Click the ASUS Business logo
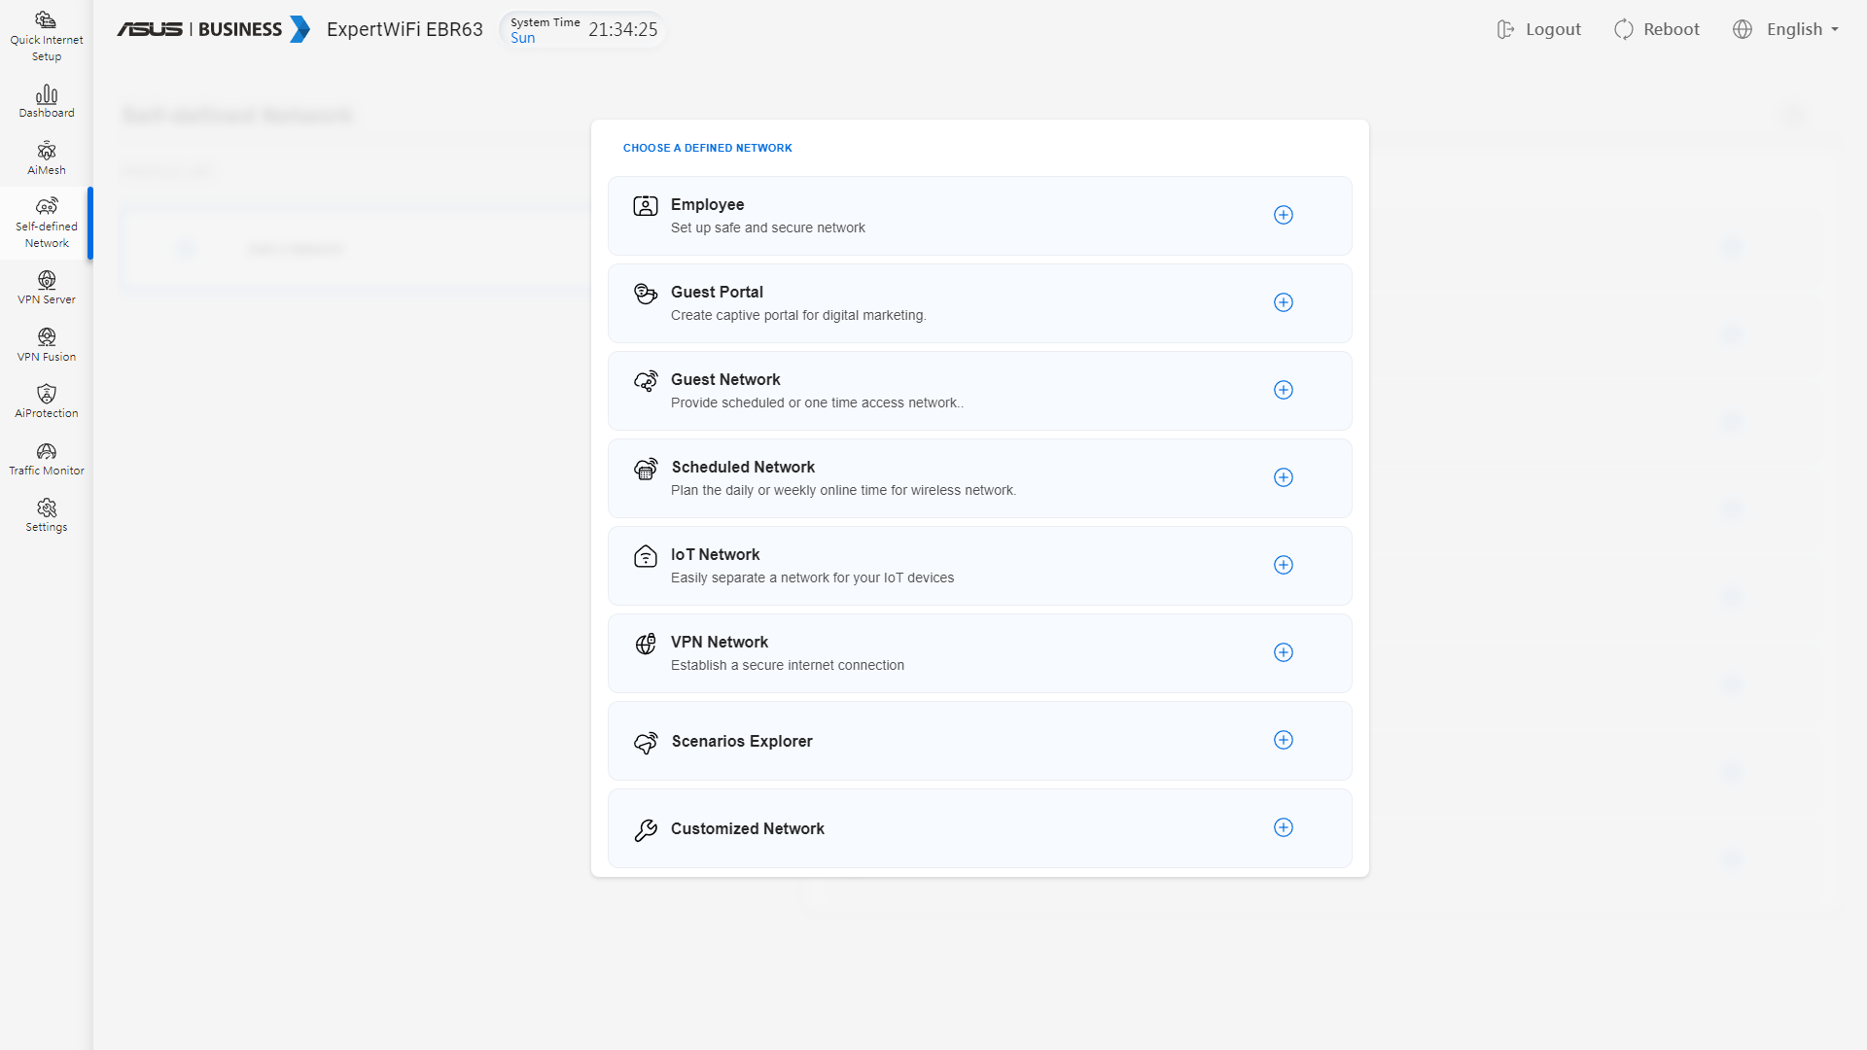This screenshot has height=1050, width=1867. tap(213, 29)
